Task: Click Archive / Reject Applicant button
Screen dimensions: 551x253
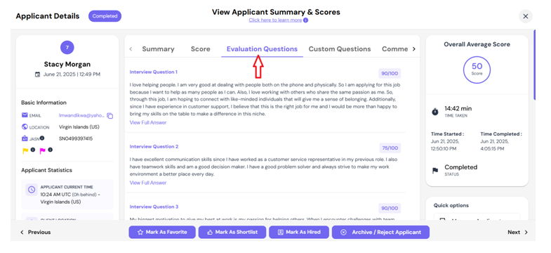Action: [x=380, y=232]
